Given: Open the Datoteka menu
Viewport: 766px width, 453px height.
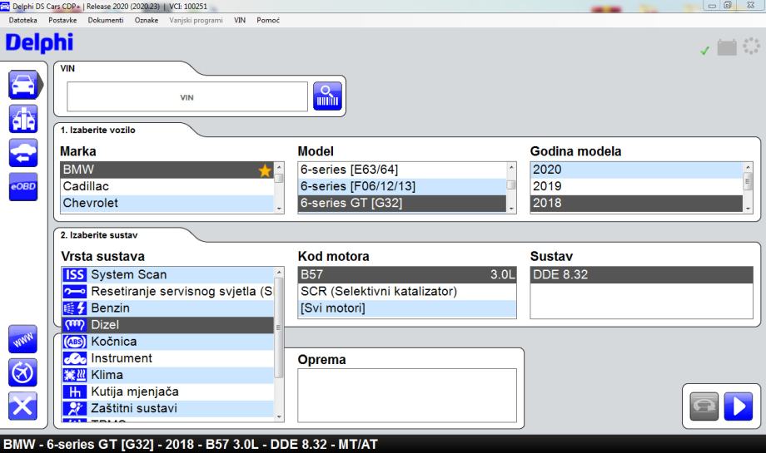Looking at the screenshot, I should (23, 20).
